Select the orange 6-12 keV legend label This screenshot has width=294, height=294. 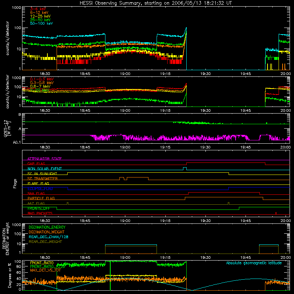click(x=39, y=12)
